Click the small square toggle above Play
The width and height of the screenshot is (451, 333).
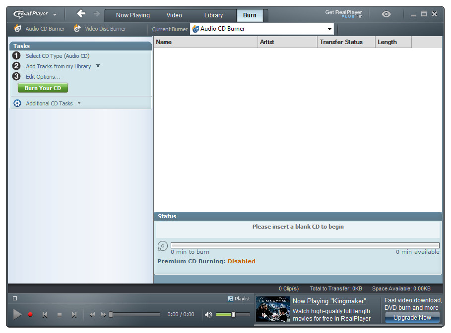click(15, 298)
